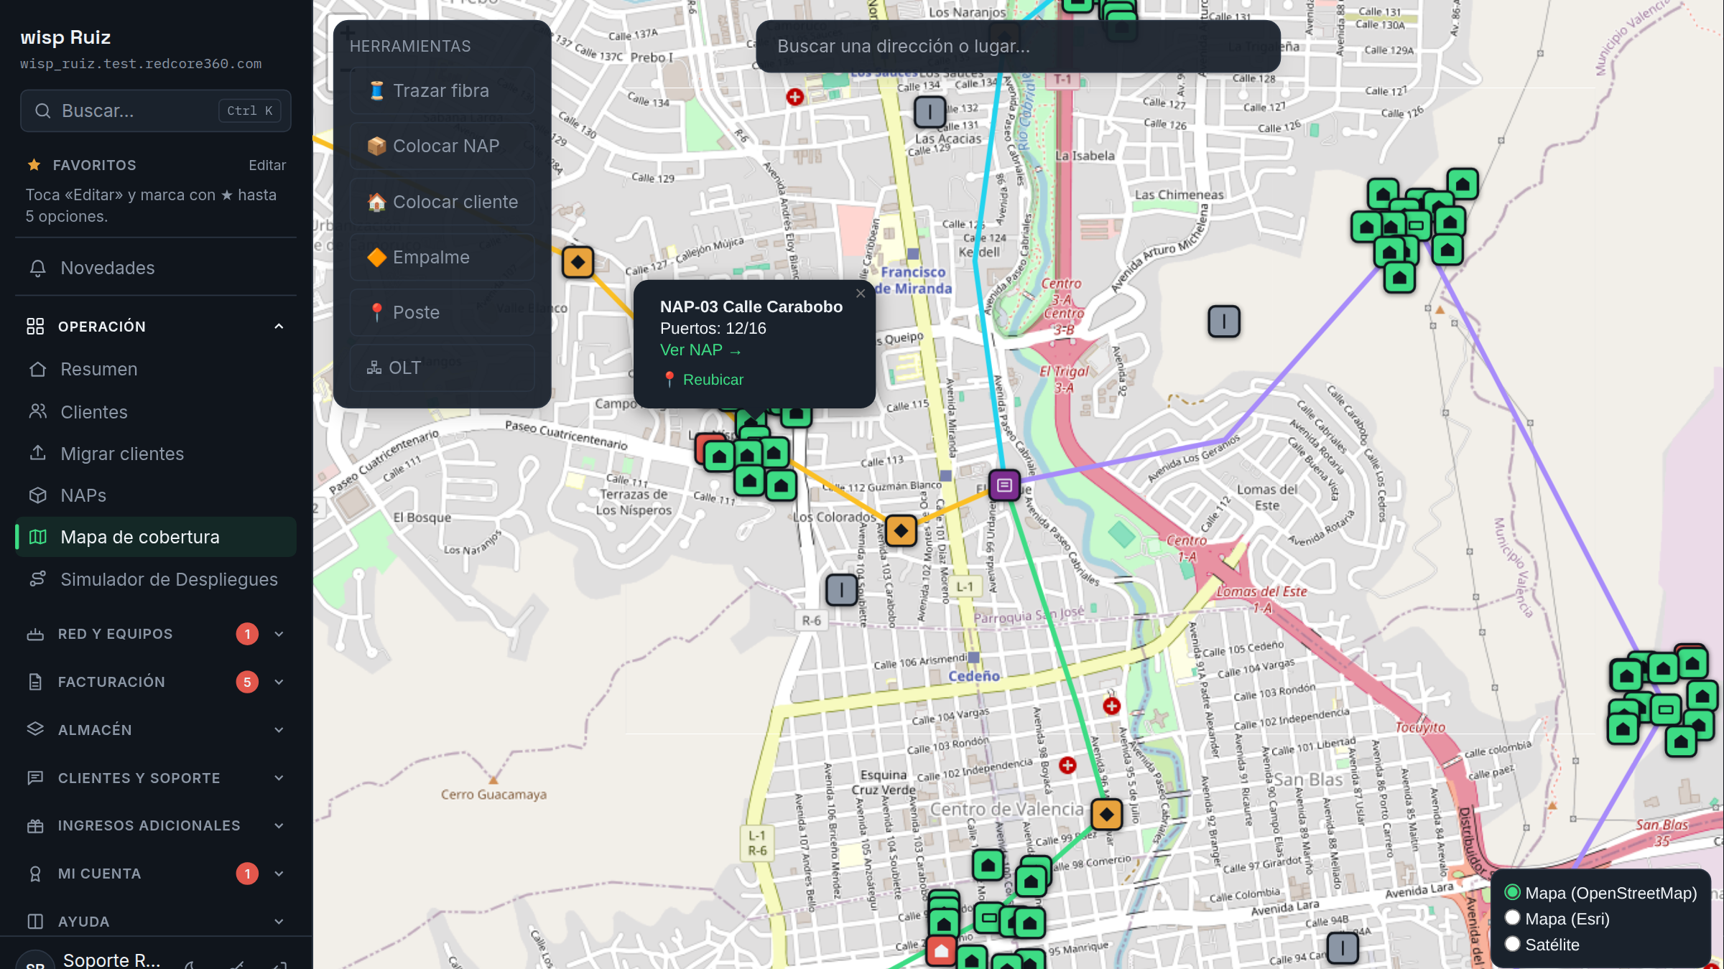Expand the MI CUENTA section

point(155,874)
